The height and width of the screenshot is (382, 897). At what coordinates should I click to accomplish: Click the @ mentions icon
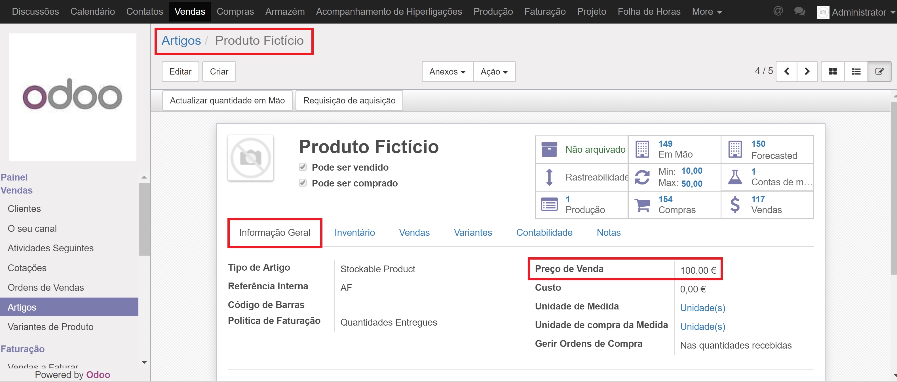(x=778, y=12)
